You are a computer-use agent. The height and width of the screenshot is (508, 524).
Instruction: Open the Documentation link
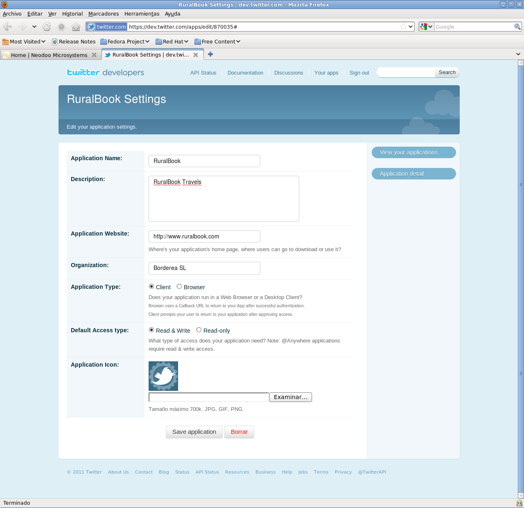[245, 73]
